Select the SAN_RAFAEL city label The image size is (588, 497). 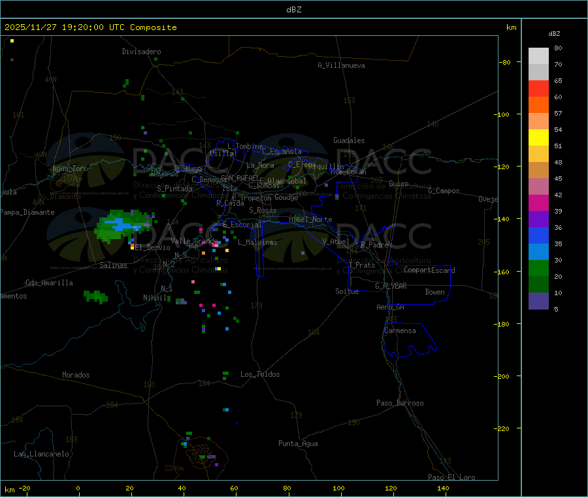click(239, 178)
